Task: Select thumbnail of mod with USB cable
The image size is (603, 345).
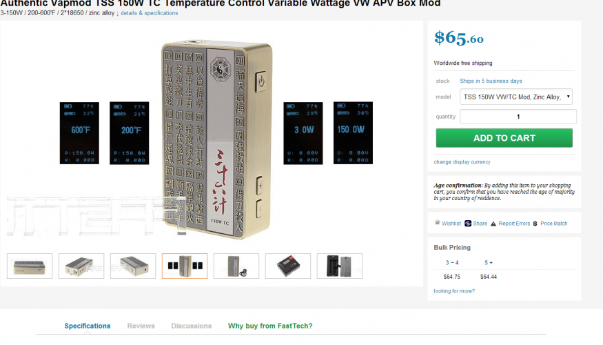Action: pyautogui.click(x=236, y=266)
